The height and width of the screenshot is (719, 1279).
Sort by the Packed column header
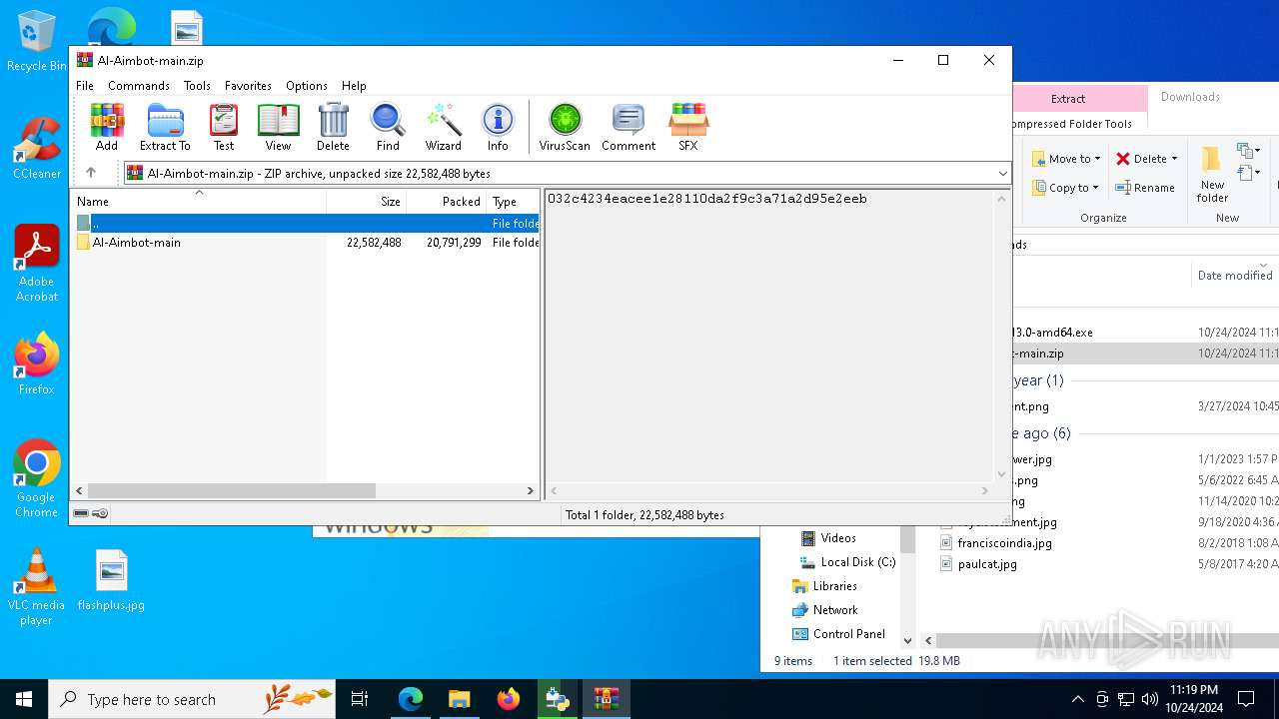446,201
